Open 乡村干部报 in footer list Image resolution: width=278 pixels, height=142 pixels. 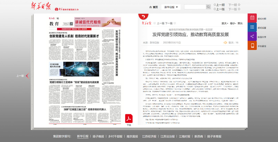pos(115,136)
